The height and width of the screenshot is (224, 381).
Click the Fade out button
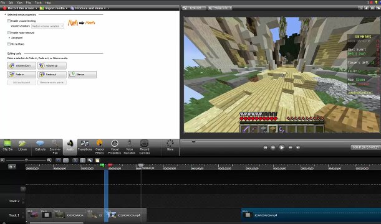(x=52, y=75)
